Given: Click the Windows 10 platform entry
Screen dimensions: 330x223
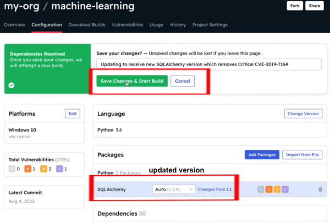Looking at the screenshot, I should [x=23, y=130].
